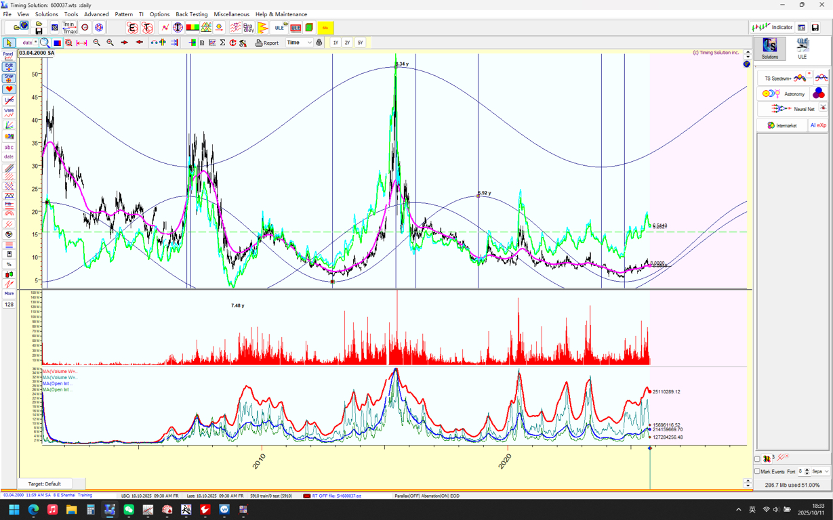Open the Astronomy module

pyautogui.click(x=784, y=93)
